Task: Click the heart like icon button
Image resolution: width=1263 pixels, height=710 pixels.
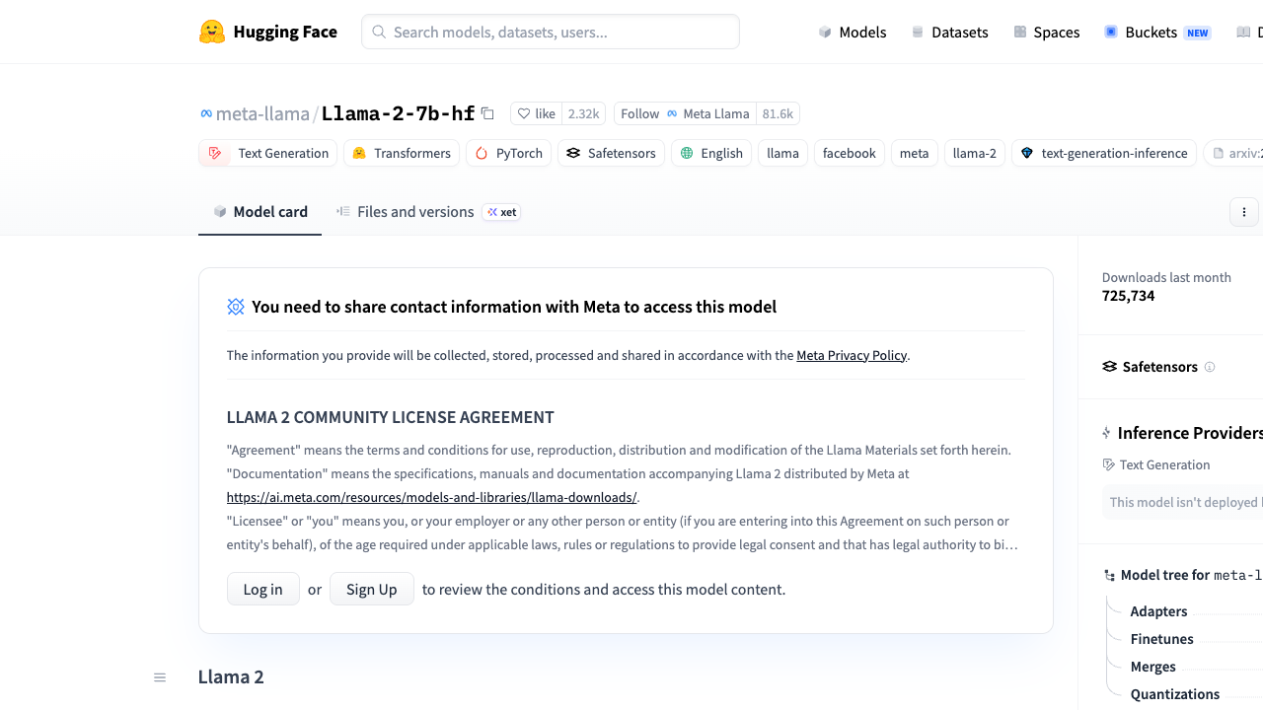Action: tap(537, 113)
